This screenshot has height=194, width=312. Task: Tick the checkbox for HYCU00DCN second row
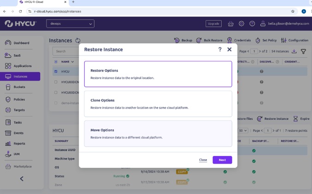pos(56,82)
